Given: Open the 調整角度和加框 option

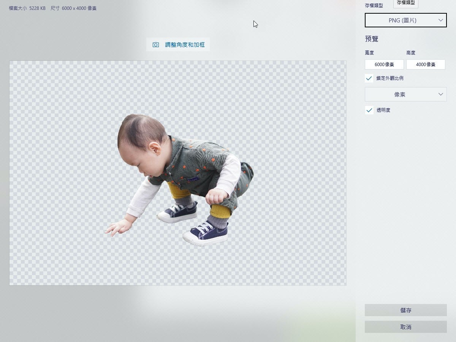Looking at the screenshot, I should [x=178, y=45].
